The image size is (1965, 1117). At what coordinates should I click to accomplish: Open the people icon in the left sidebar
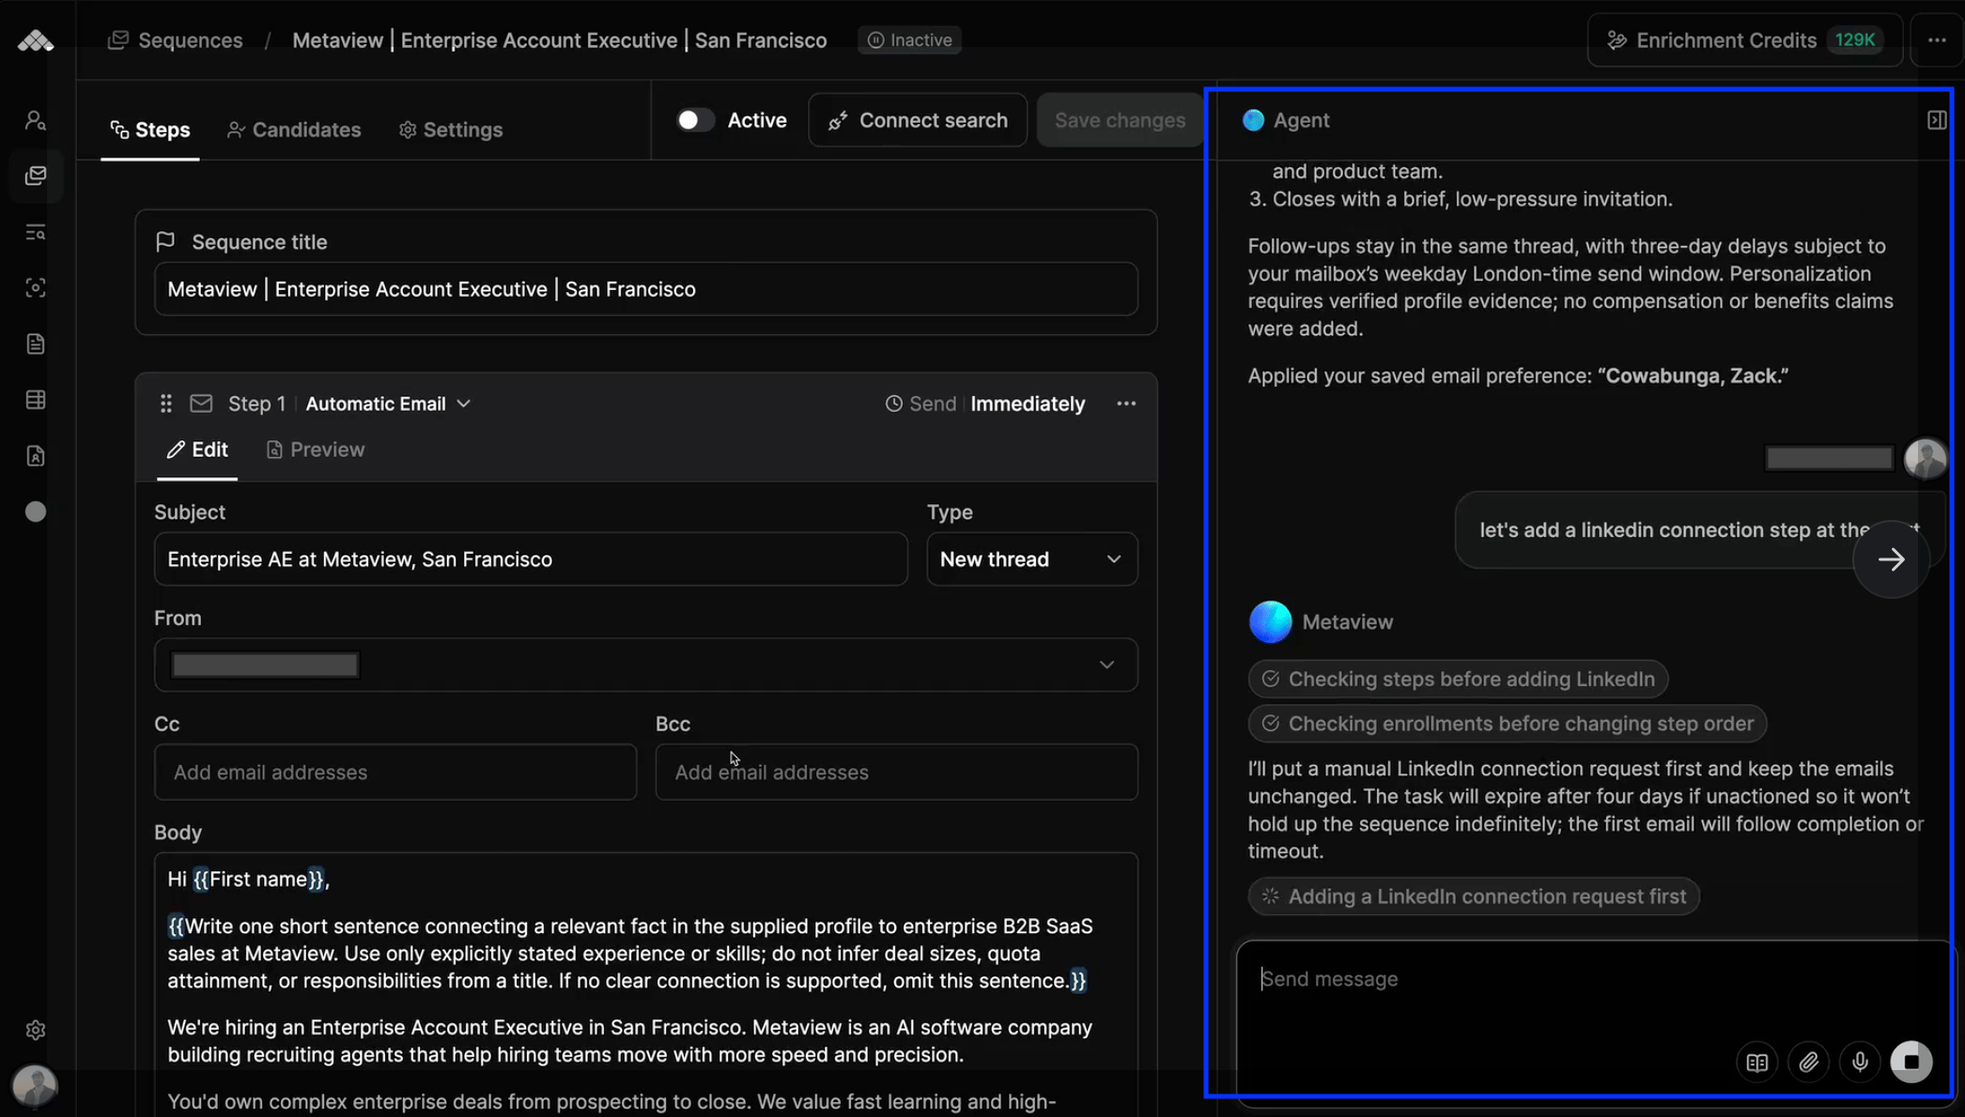click(x=36, y=120)
